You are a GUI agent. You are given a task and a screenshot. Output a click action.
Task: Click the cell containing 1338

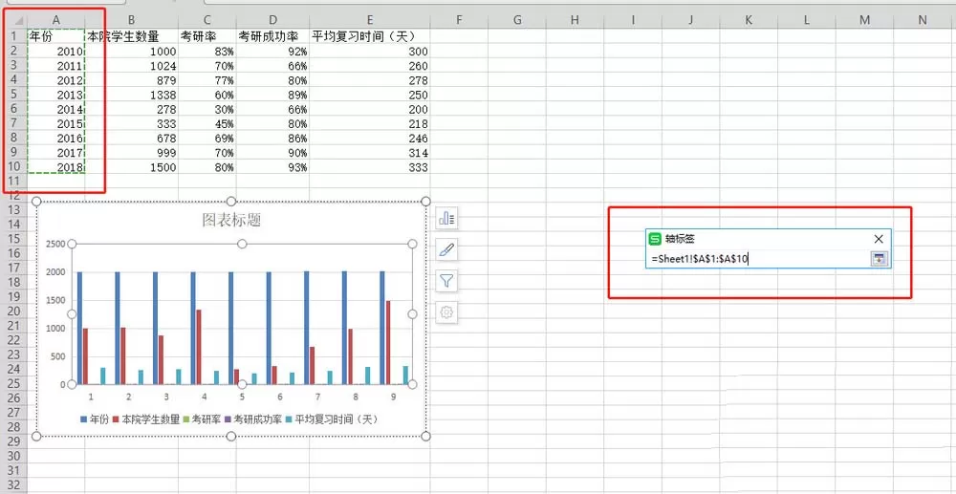[132, 95]
